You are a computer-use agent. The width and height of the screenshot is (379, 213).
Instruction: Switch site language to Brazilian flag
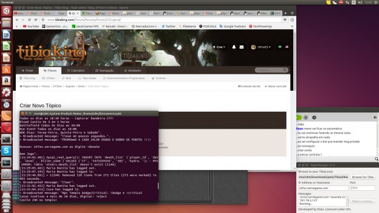280,47
